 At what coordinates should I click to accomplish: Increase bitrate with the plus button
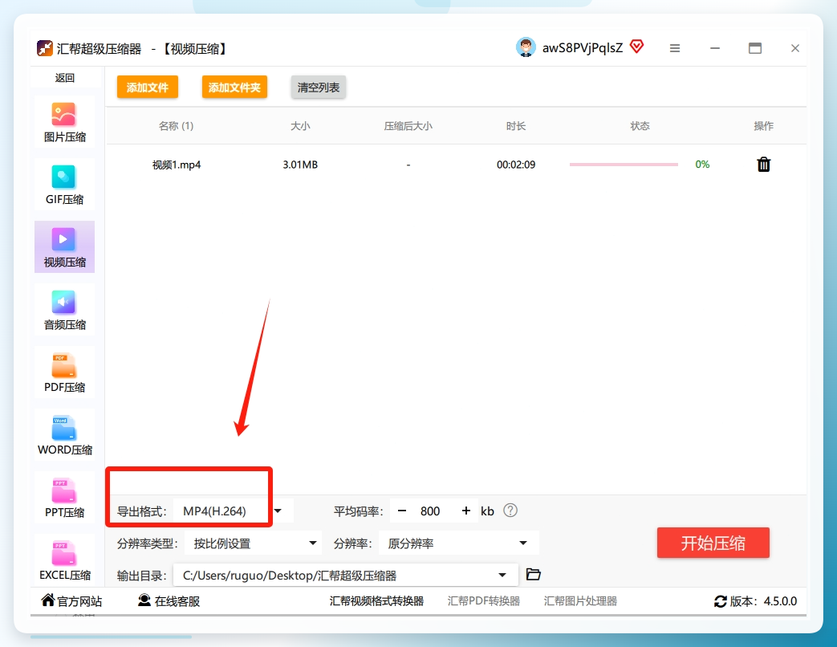[x=466, y=511]
